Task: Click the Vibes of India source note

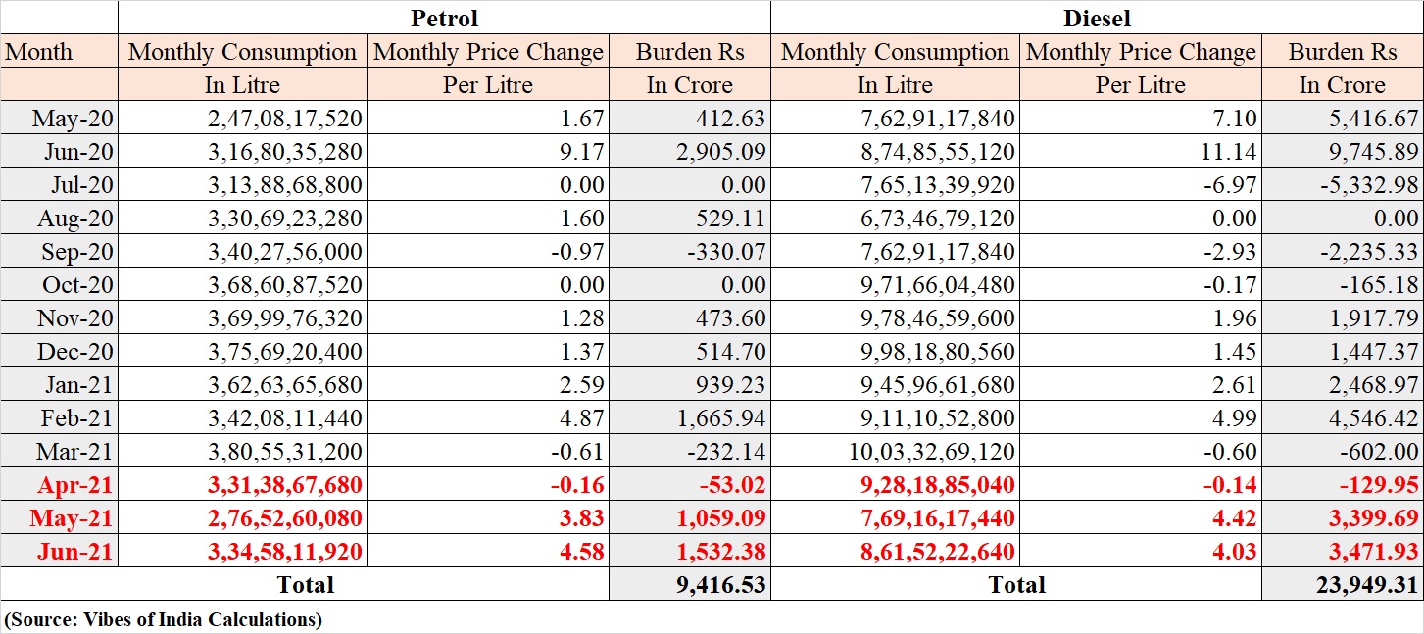Action: pyautogui.click(x=164, y=619)
